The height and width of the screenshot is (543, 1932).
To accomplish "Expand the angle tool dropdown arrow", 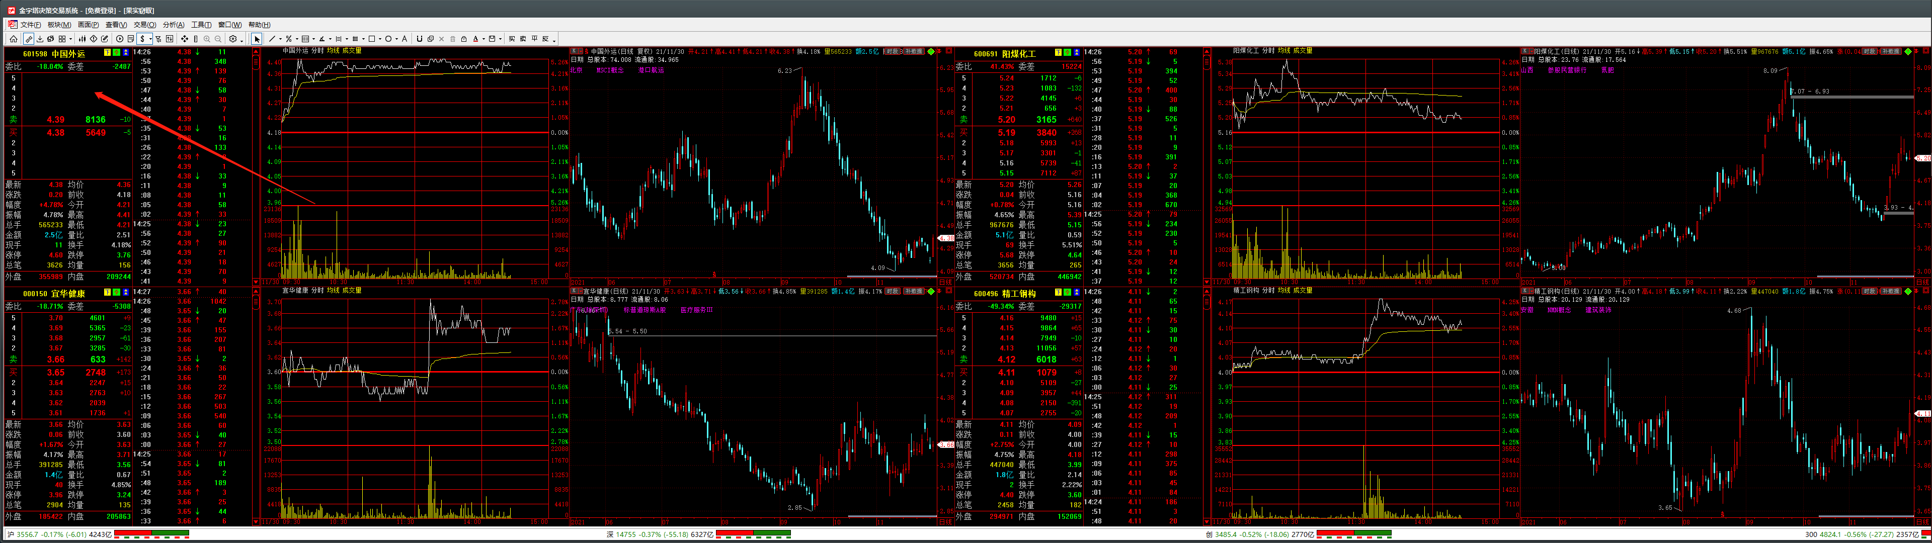I will (331, 39).
